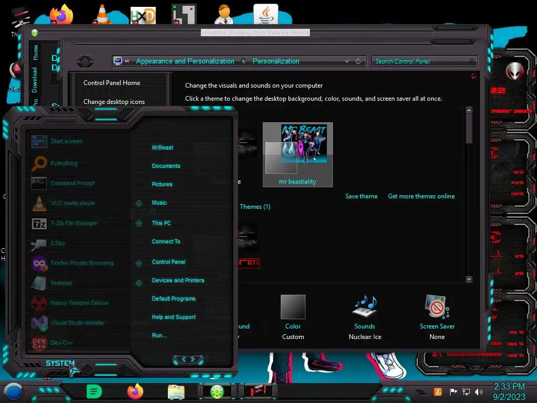Click the start menu shutdown options arrows
Viewport: 537px width, 403px height.
click(x=188, y=359)
